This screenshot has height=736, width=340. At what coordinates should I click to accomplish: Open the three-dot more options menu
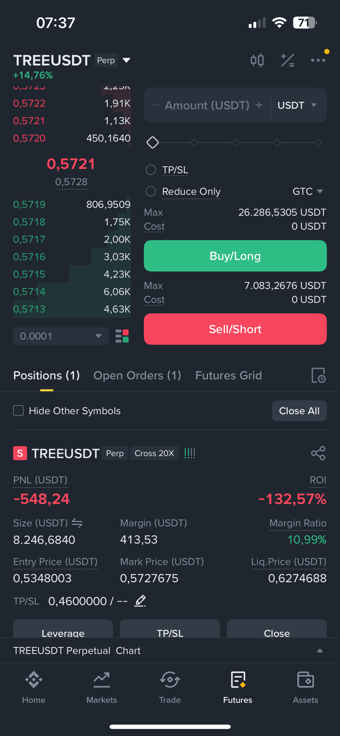(318, 60)
